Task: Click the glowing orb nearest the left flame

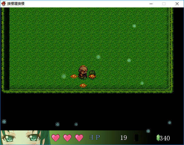Action: pyautogui.click(x=64, y=76)
